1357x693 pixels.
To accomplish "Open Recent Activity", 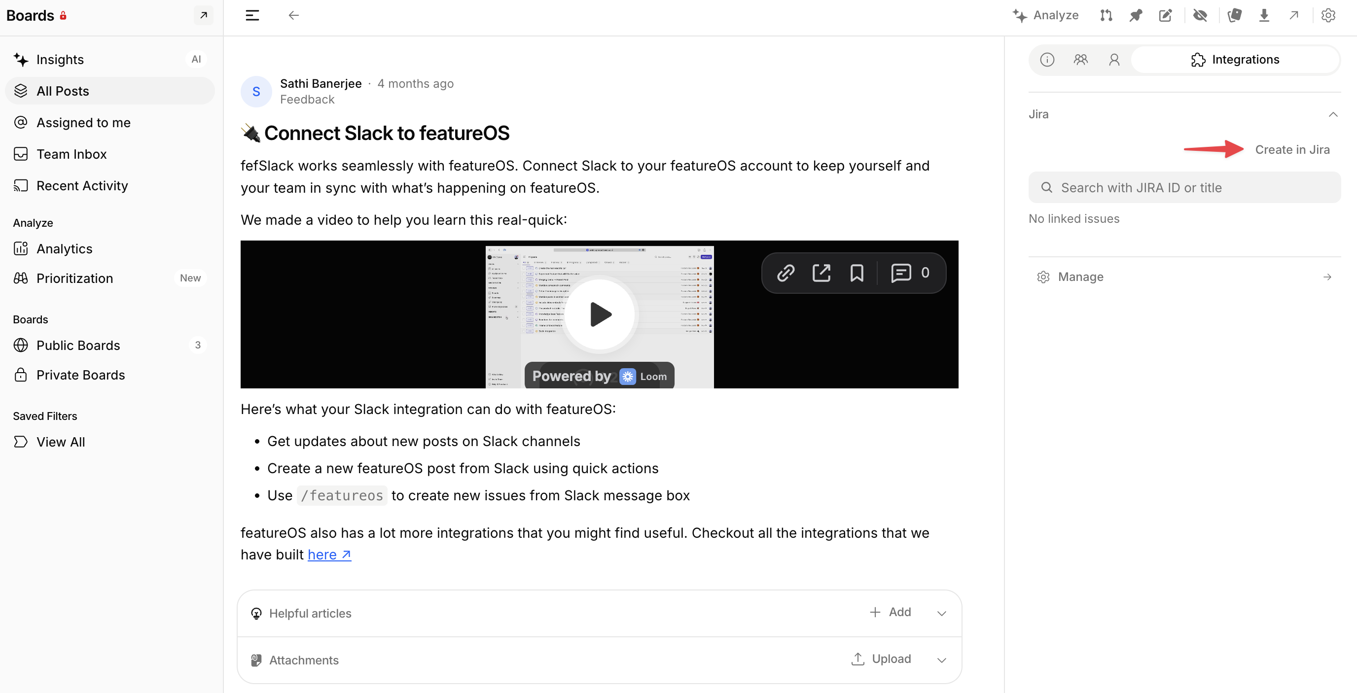I will point(109,186).
